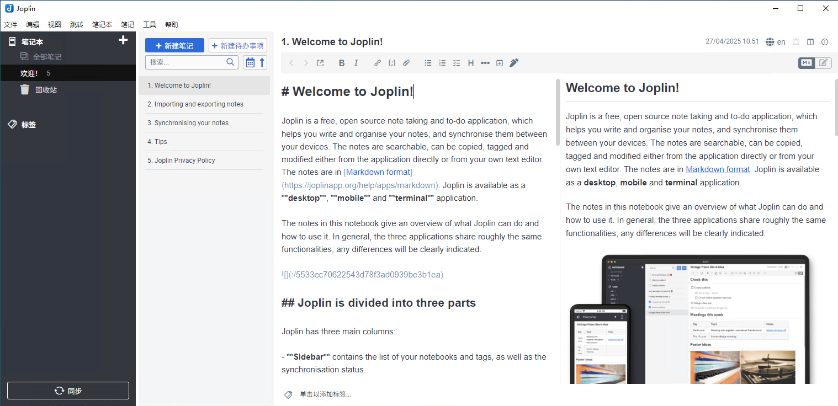
Task: Go forward in note history
Action: [306, 63]
